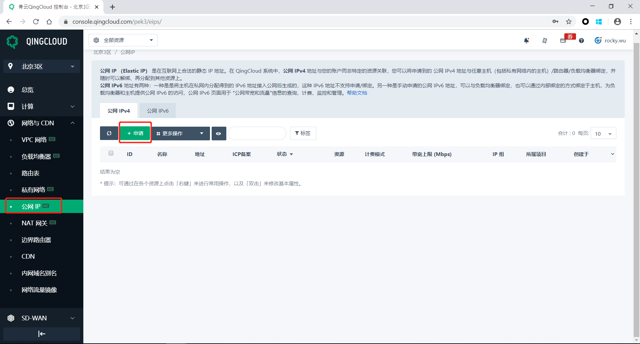This screenshot has height=344, width=640.
Task: Click the ICP备案 column header
Action: tap(242, 154)
